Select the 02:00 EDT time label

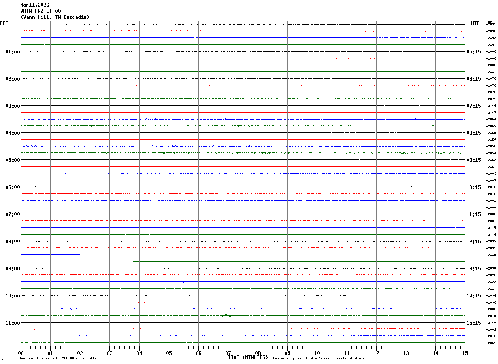[x=13, y=79]
